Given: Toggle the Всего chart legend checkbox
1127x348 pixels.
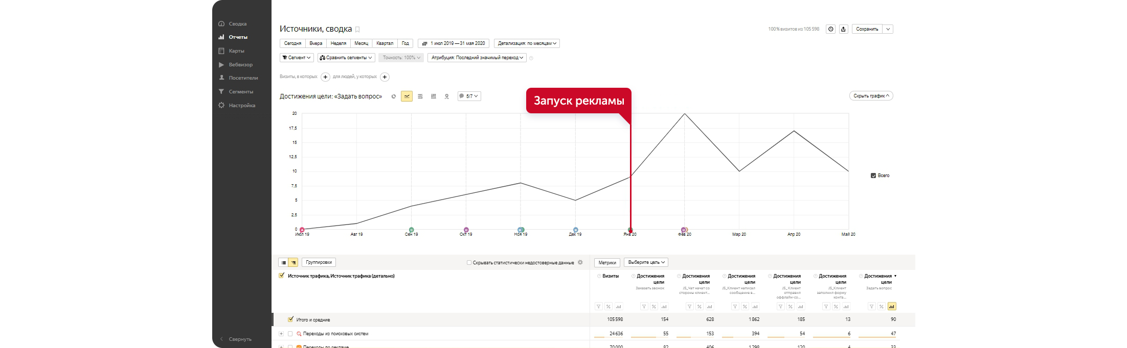Looking at the screenshot, I should point(873,176).
